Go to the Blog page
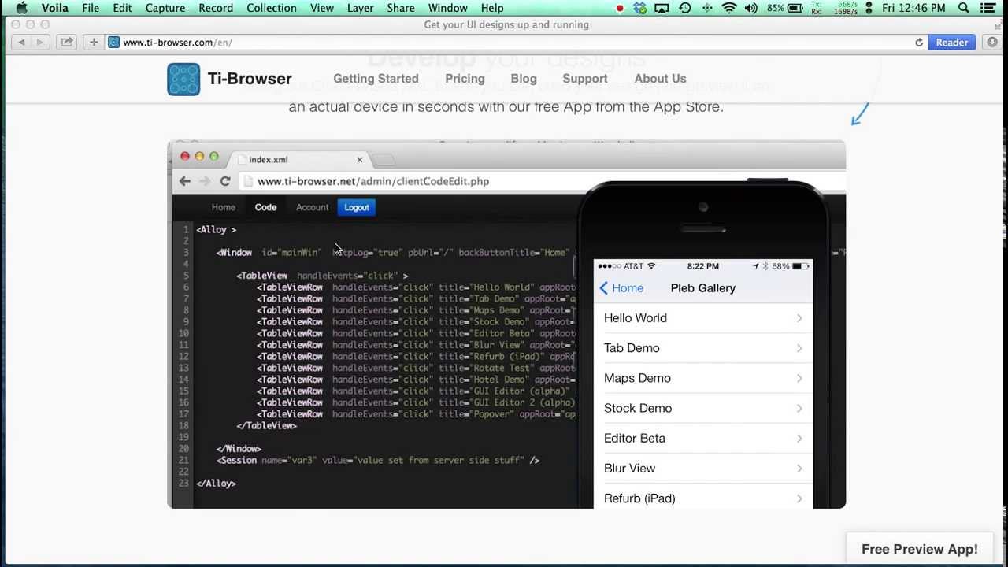The image size is (1008, 567). [524, 79]
